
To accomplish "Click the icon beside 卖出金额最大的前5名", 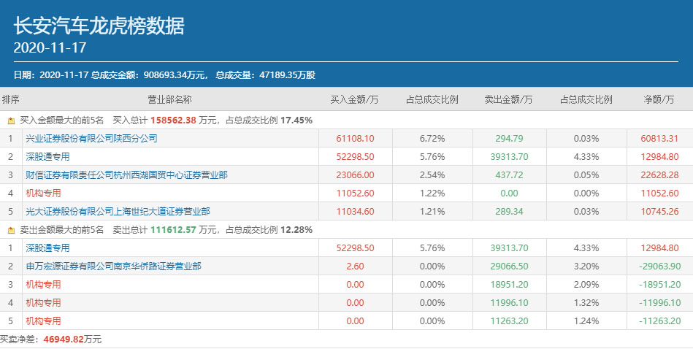I will [x=11, y=229].
